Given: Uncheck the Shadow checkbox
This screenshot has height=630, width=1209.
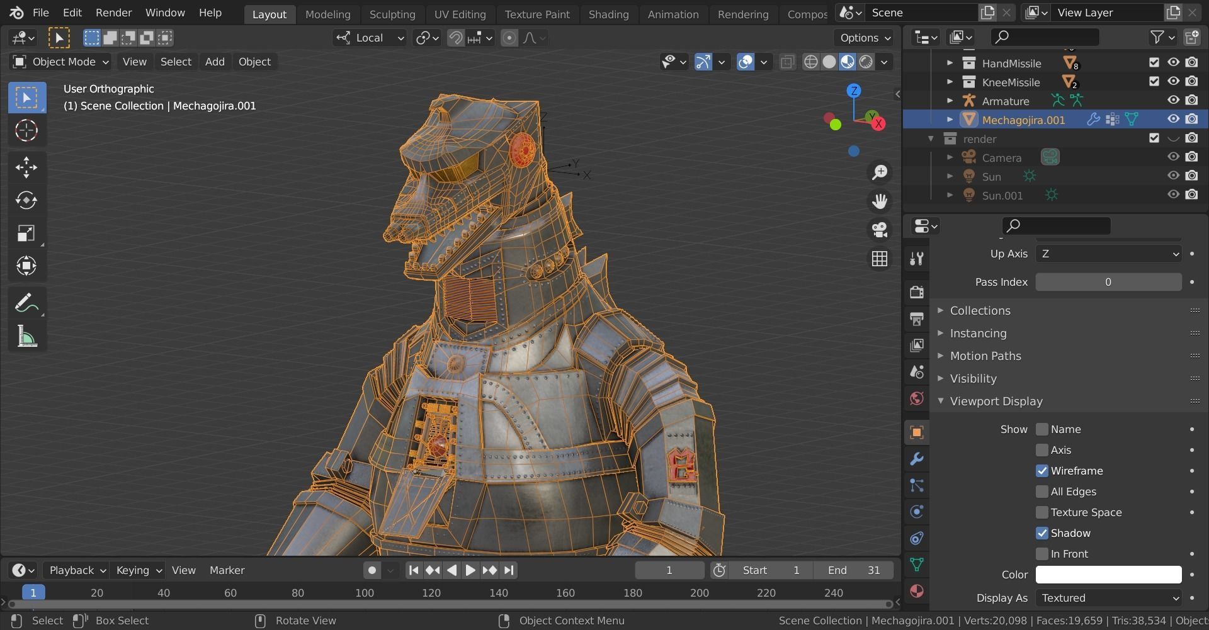Looking at the screenshot, I should point(1042,533).
